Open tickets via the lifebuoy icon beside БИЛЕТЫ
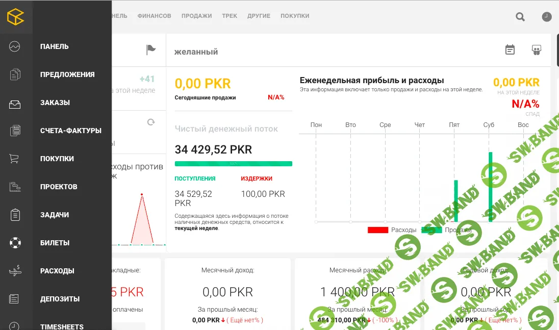This screenshot has height=330, width=559. pos(15,243)
